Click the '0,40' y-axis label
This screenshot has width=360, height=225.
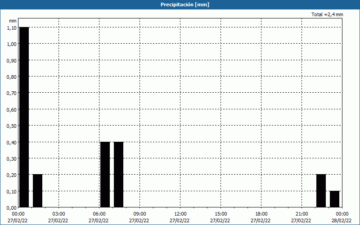(x=12, y=143)
